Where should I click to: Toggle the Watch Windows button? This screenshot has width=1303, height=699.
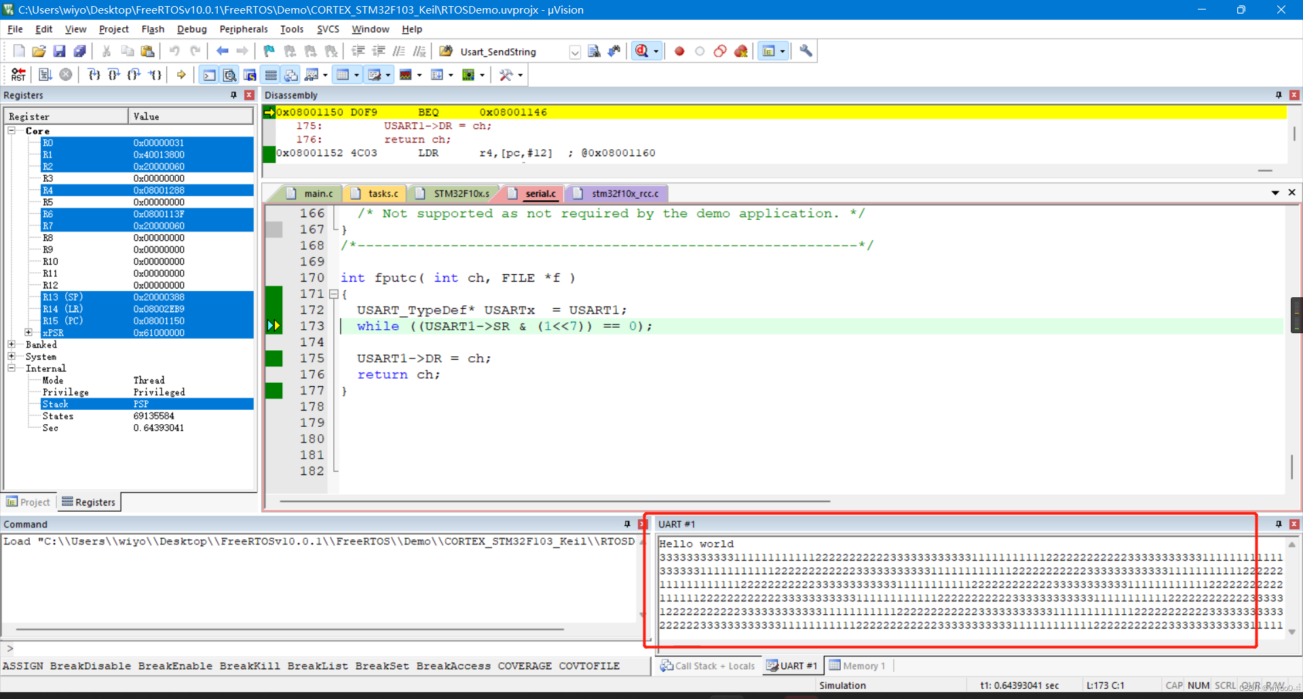312,75
